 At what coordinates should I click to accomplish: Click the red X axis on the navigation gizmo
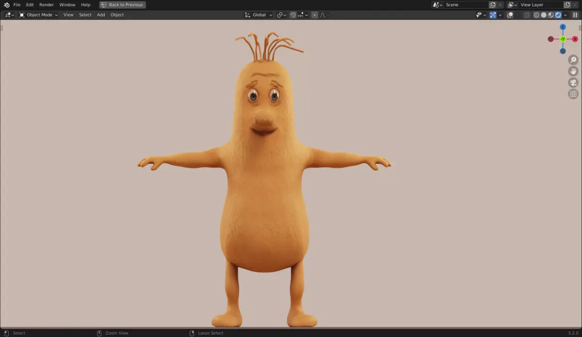(x=574, y=39)
